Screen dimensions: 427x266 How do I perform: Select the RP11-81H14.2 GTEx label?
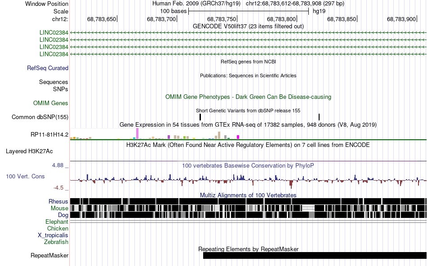49,134
